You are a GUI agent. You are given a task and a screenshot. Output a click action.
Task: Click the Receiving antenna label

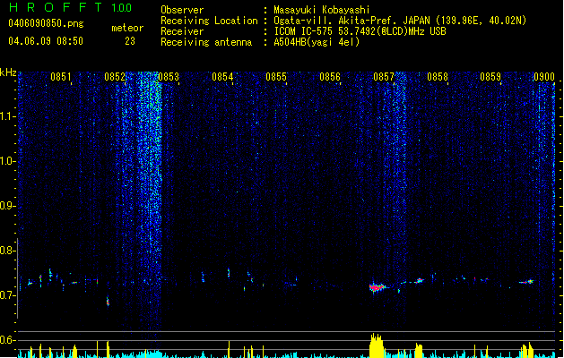tap(206, 42)
